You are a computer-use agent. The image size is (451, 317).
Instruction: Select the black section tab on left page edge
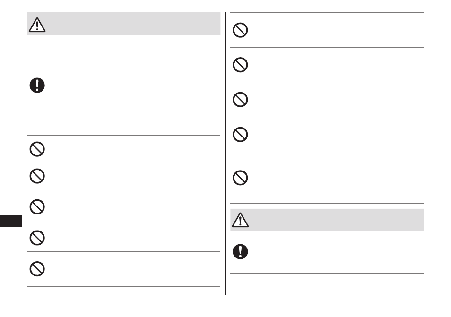pos(11,221)
